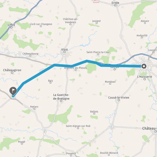This screenshot has height=157, width=157.
Task: Select the Cossé-le-Vivien town marker
Action: click(119, 100)
